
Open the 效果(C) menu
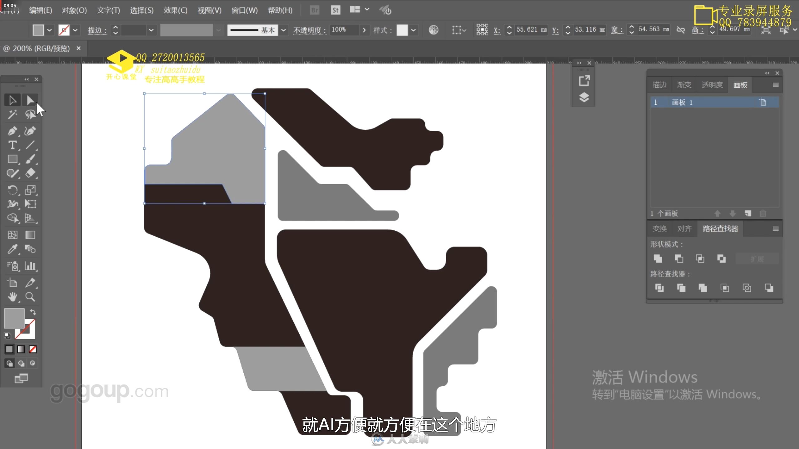pyautogui.click(x=175, y=10)
